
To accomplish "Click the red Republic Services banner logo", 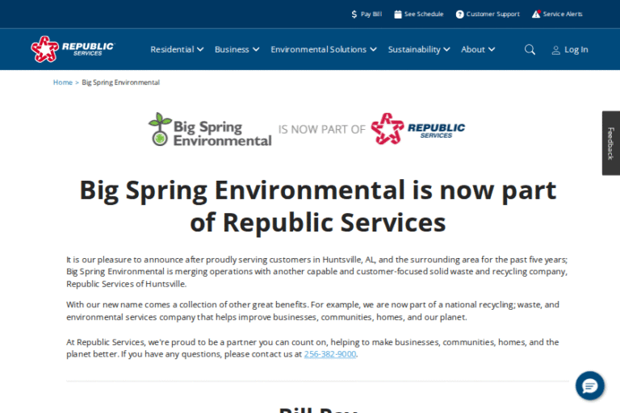I will tap(418, 129).
